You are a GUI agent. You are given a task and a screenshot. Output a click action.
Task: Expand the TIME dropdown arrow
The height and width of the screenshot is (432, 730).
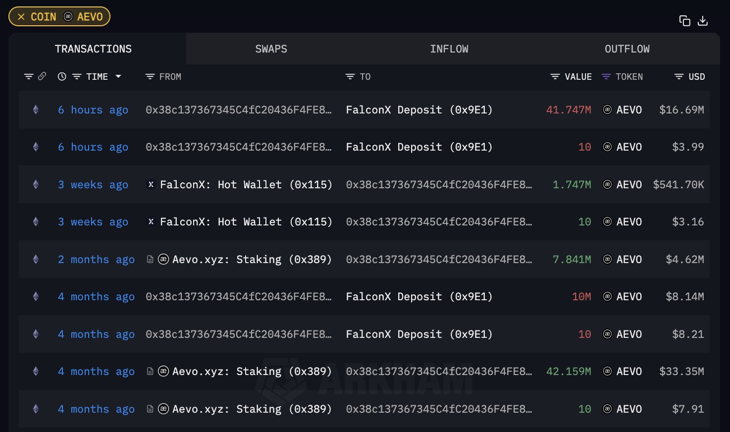point(118,77)
